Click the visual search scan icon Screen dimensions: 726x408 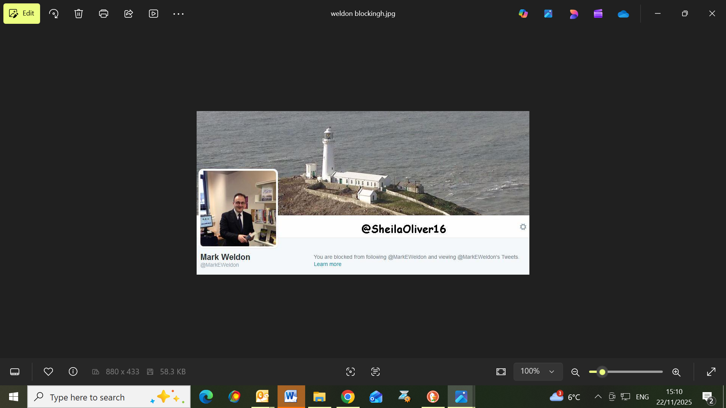[351, 372]
